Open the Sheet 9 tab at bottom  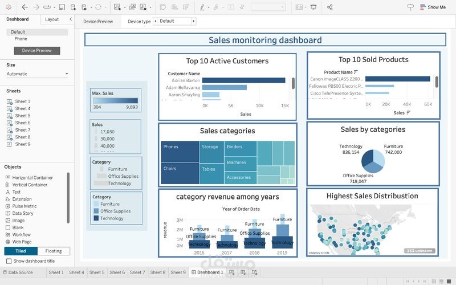pyautogui.click(x=178, y=272)
